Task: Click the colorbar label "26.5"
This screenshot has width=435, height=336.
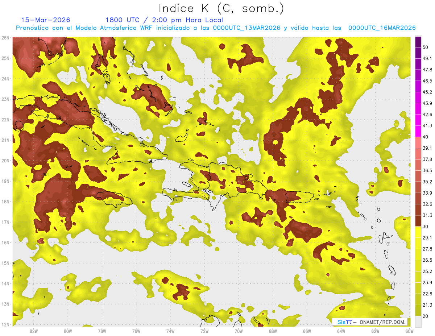Action: click(x=427, y=260)
